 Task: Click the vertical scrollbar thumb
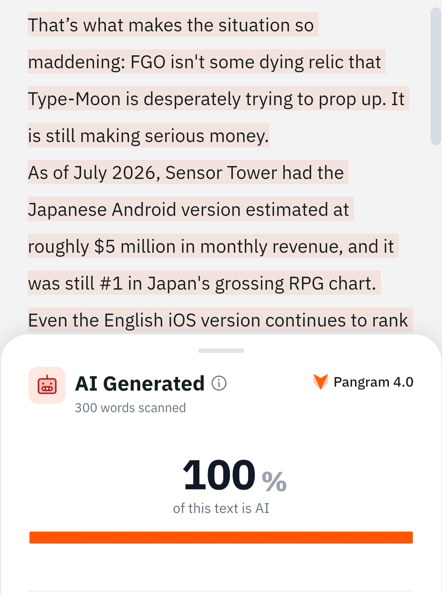click(436, 76)
